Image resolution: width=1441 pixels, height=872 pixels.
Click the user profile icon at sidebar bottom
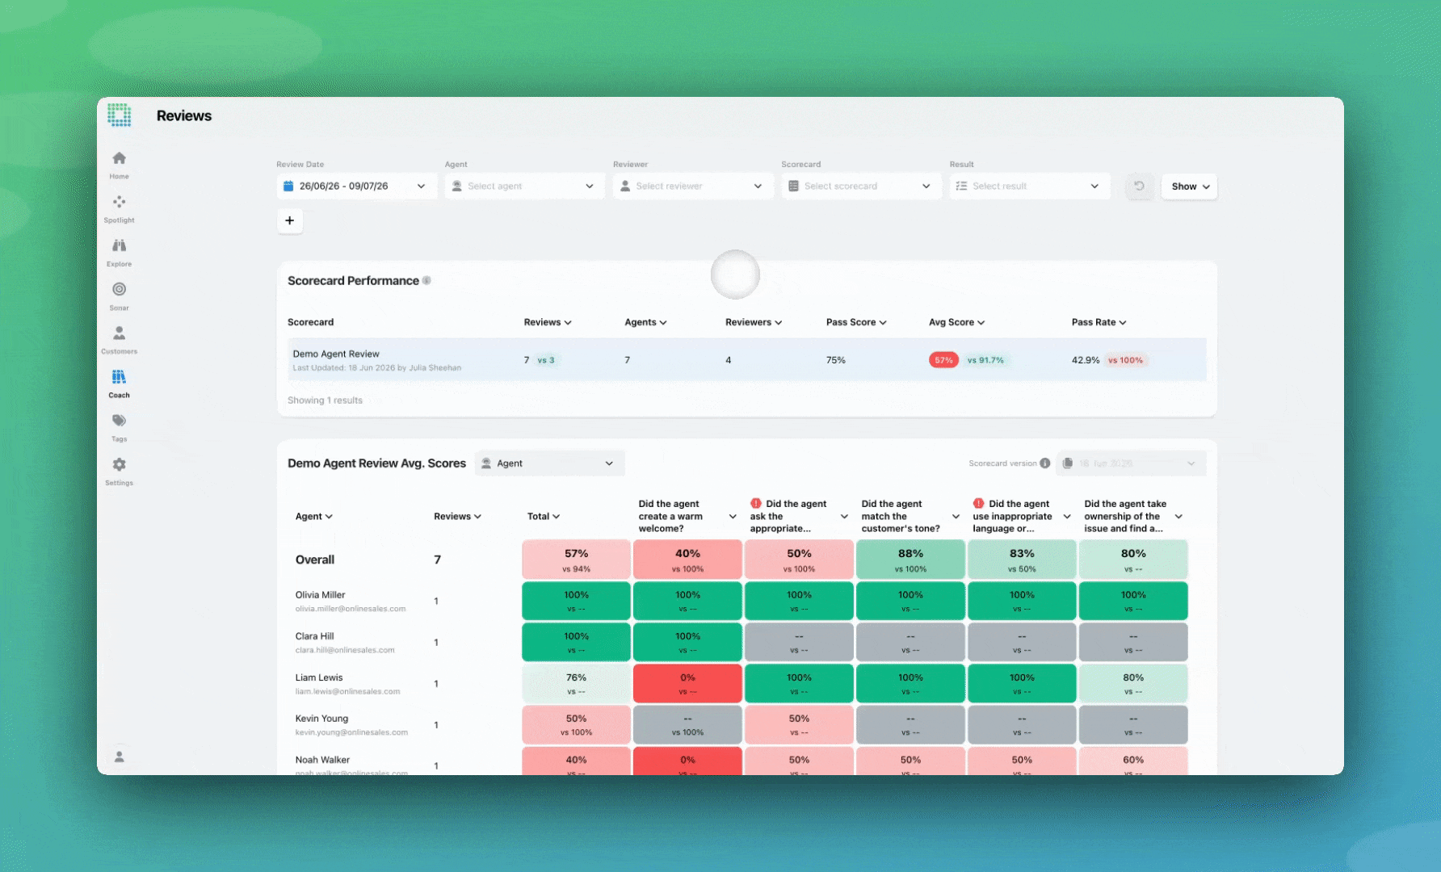click(x=119, y=757)
